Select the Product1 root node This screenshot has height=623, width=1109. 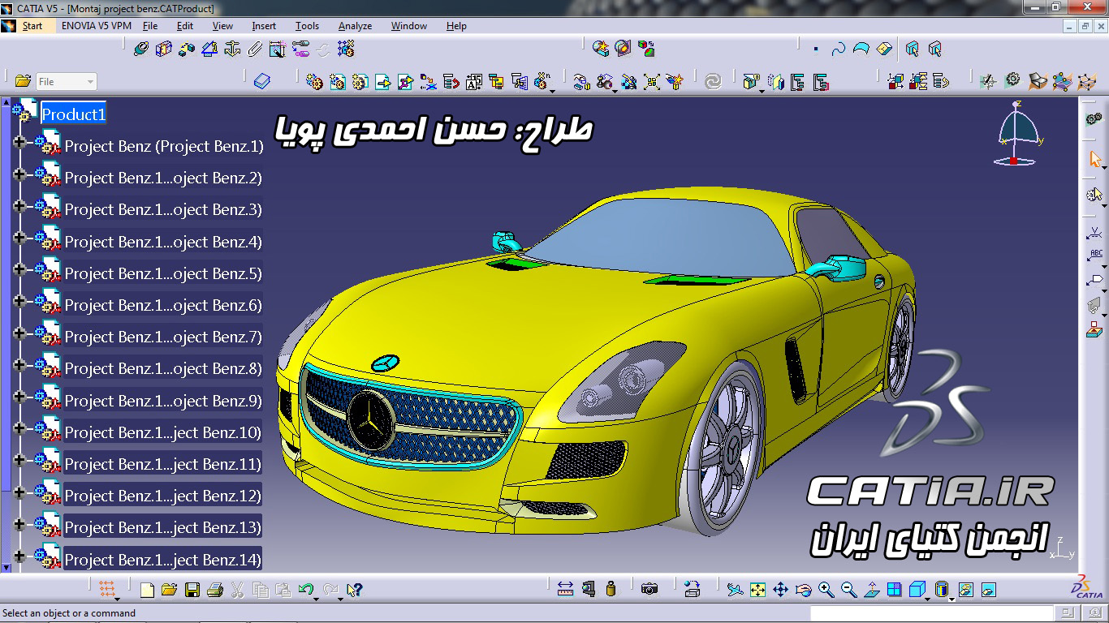click(x=74, y=114)
